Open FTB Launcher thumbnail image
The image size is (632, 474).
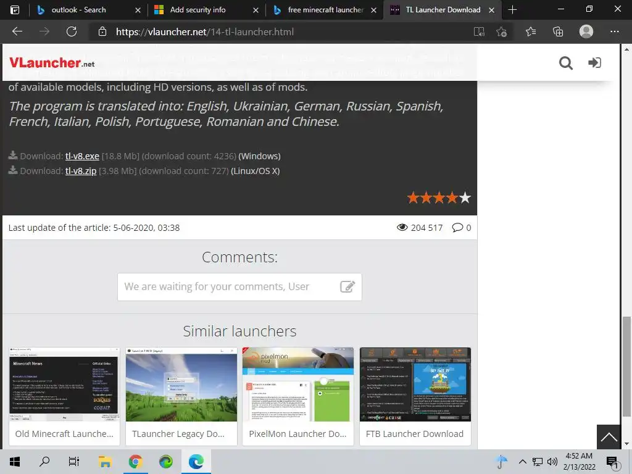click(x=415, y=385)
